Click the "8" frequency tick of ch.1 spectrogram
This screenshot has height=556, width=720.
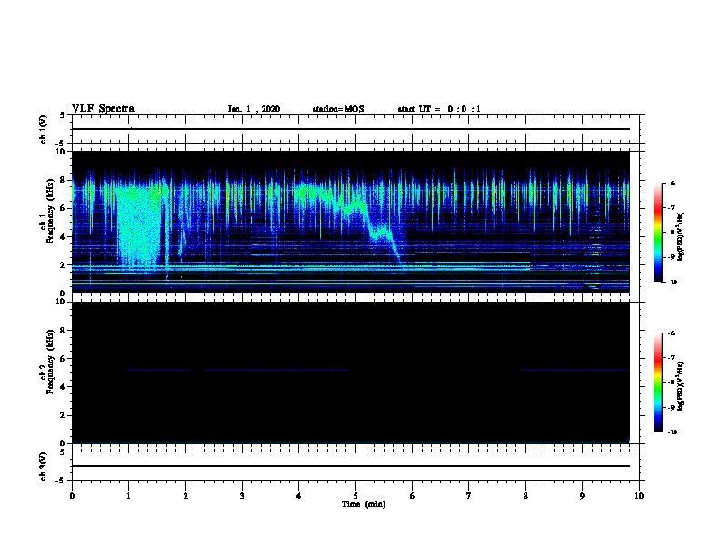coord(63,180)
